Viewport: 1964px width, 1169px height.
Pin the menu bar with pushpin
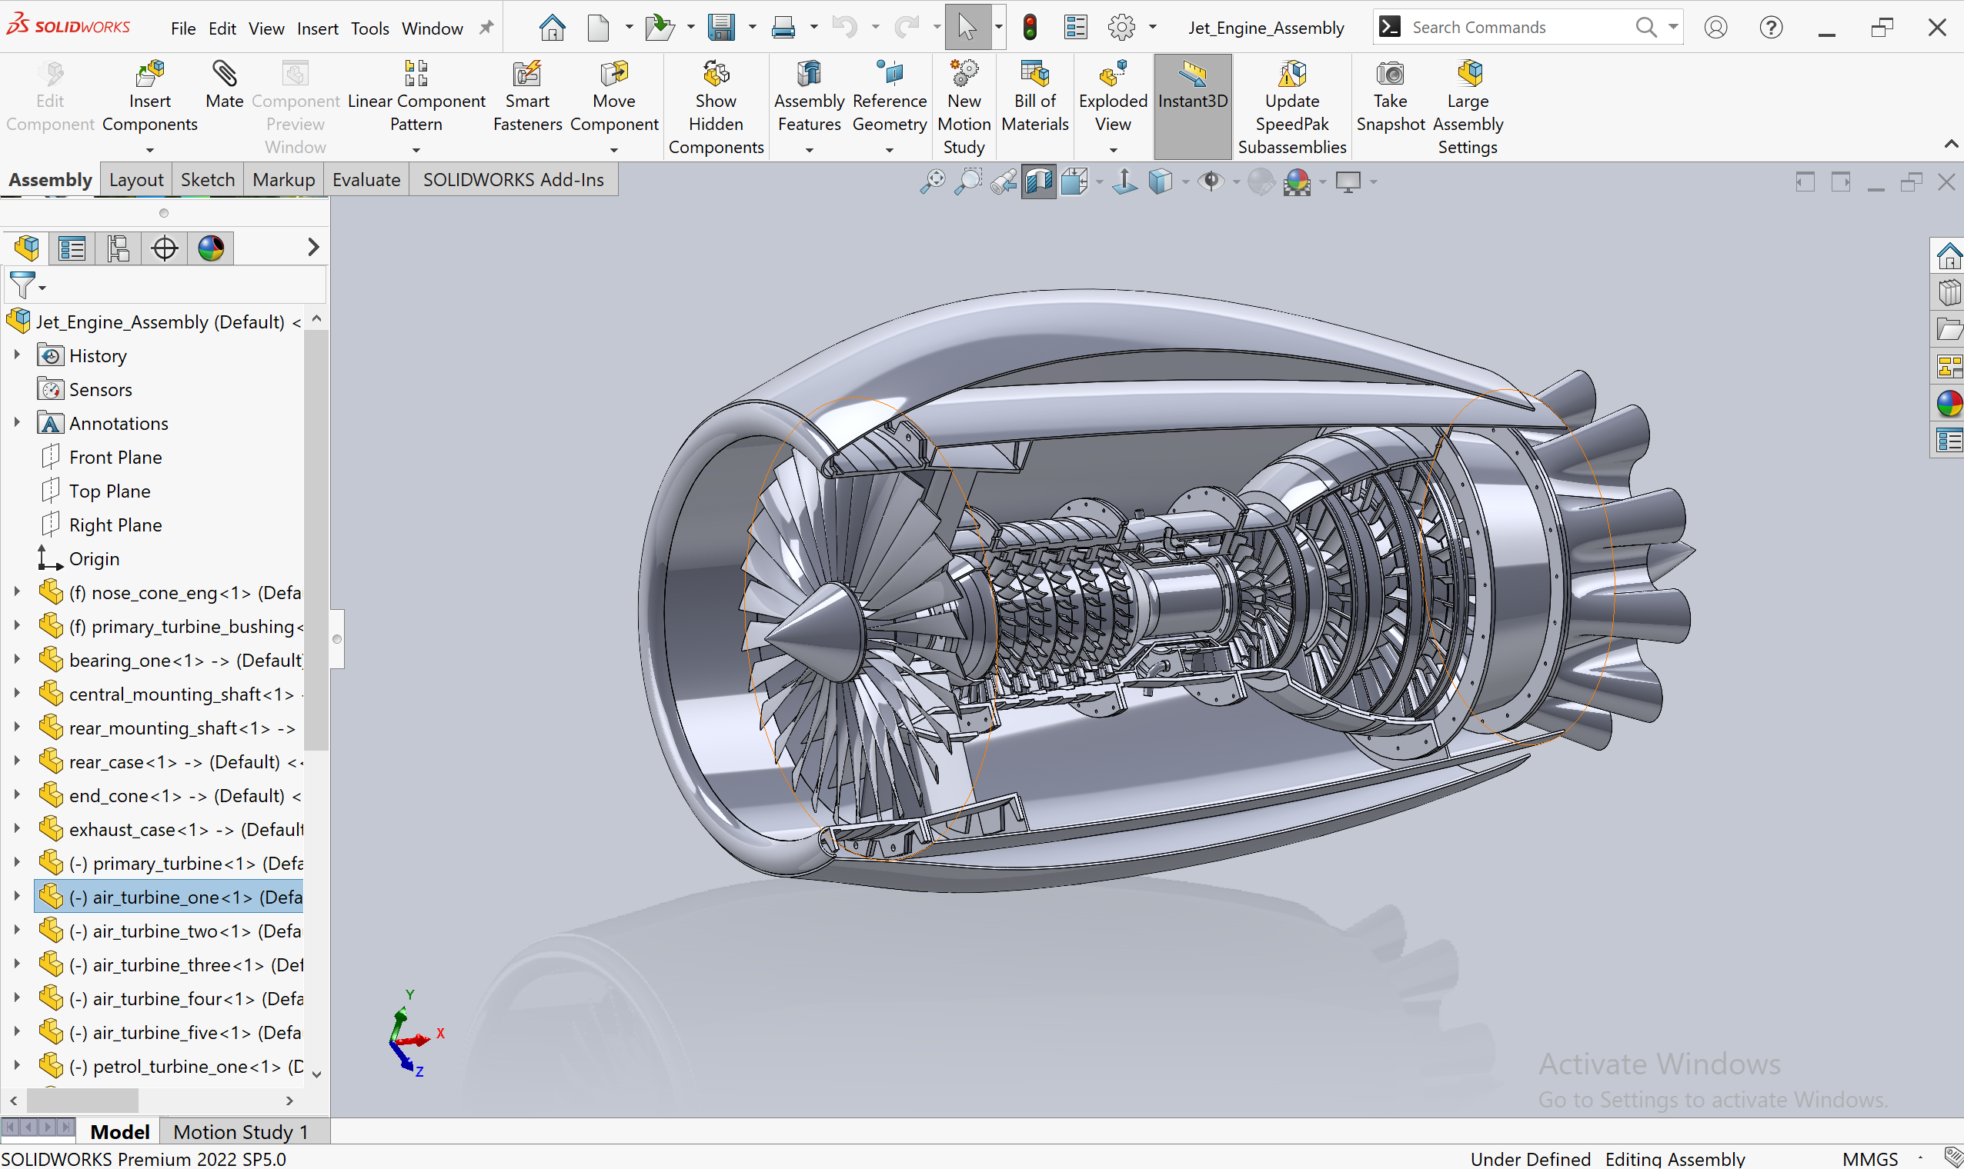(486, 28)
